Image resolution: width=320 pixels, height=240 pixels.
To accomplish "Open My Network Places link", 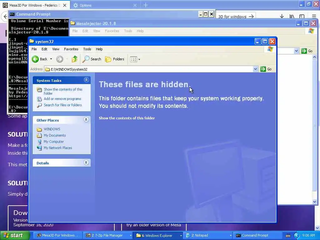I will point(58,148).
